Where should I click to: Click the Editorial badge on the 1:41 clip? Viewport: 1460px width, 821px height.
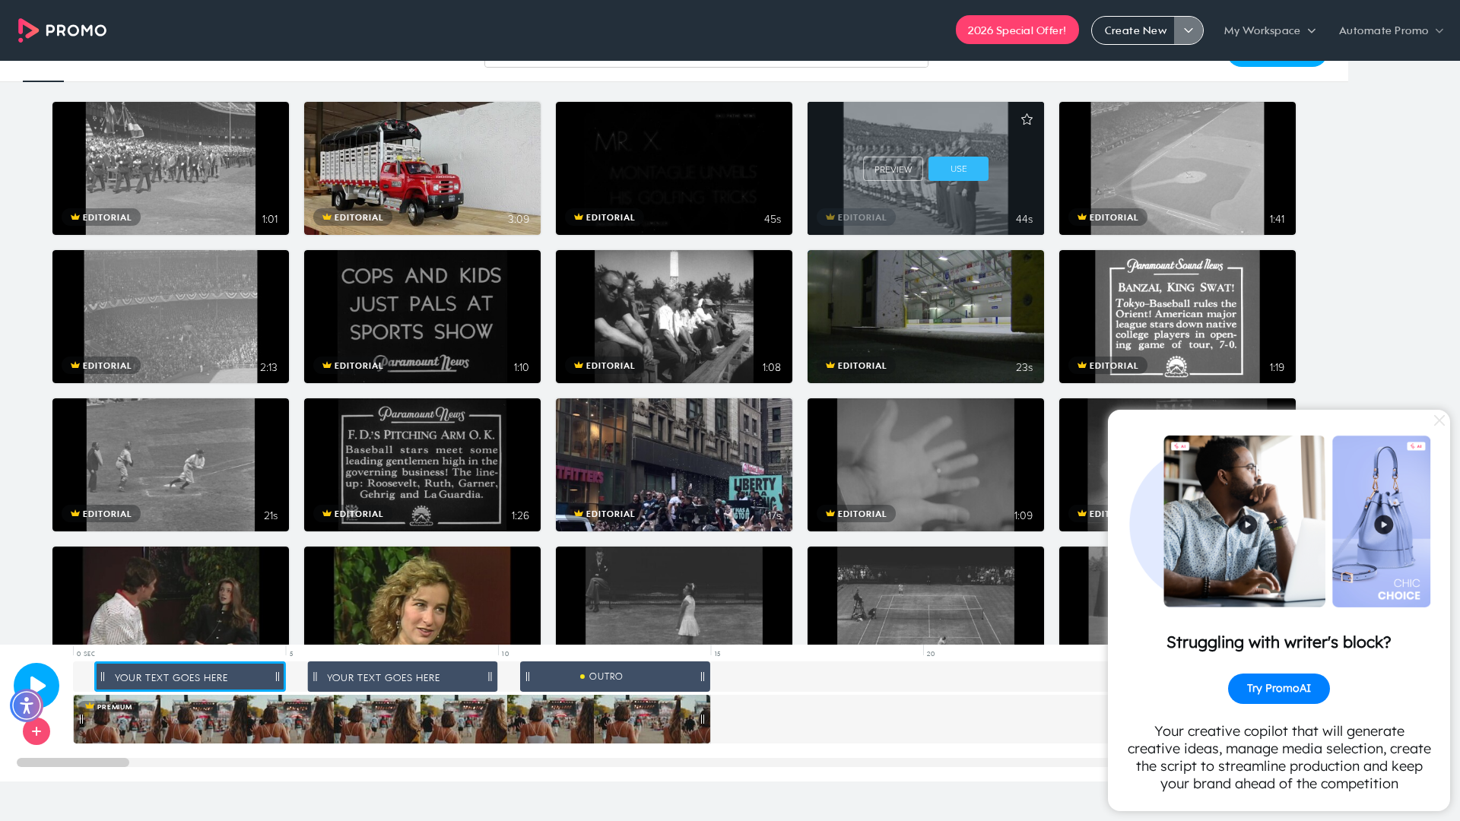(1108, 217)
